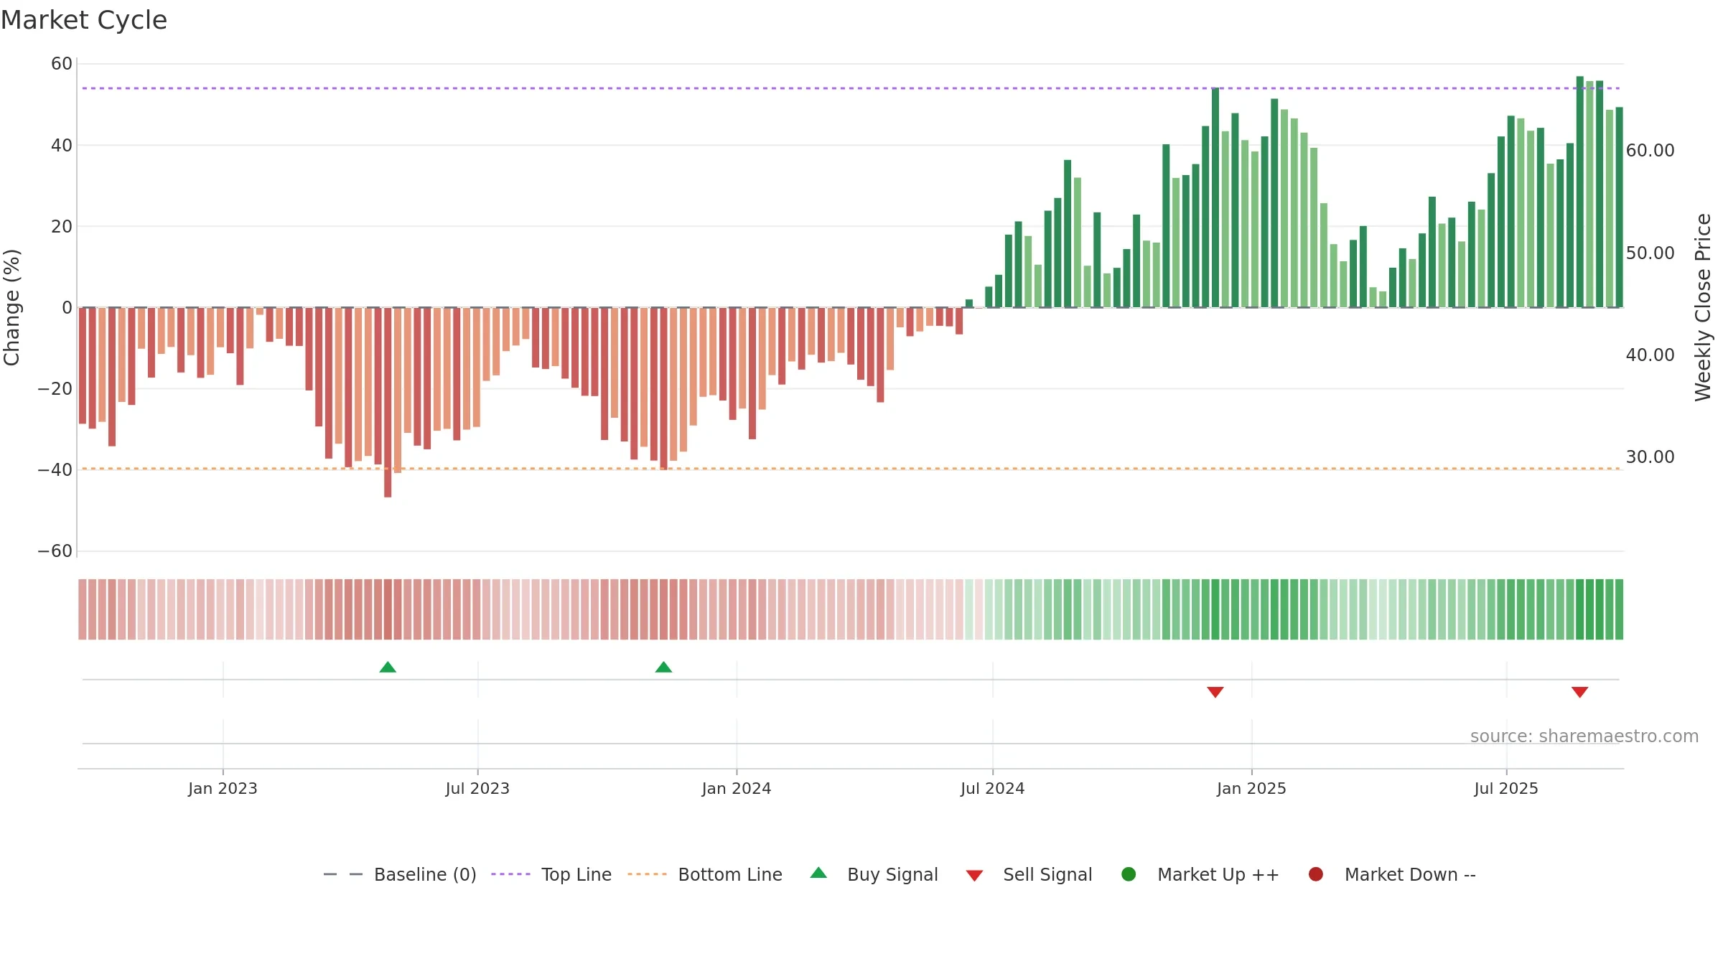Click the grey dashed Baseline legend sample
Screen dimensions: 1723x969
click(343, 874)
